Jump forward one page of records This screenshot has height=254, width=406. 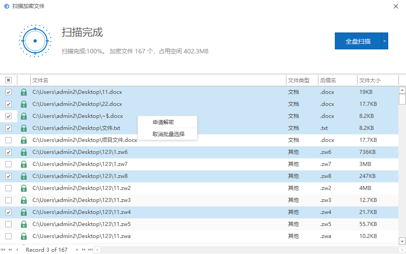pyautogui.click(x=84, y=250)
